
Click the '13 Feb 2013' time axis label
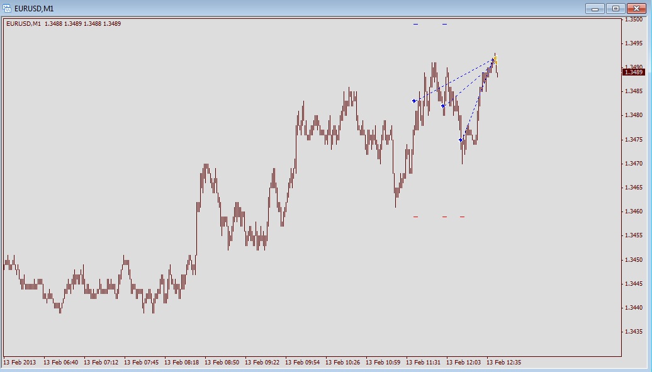pyautogui.click(x=20, y=363)
